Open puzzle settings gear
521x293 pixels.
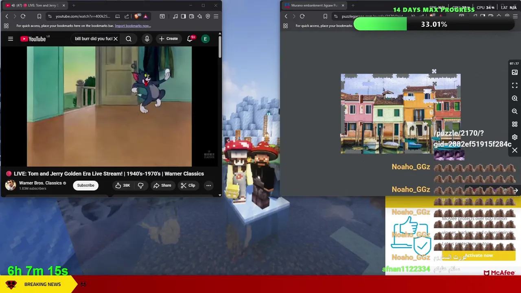tap(514, 138)
